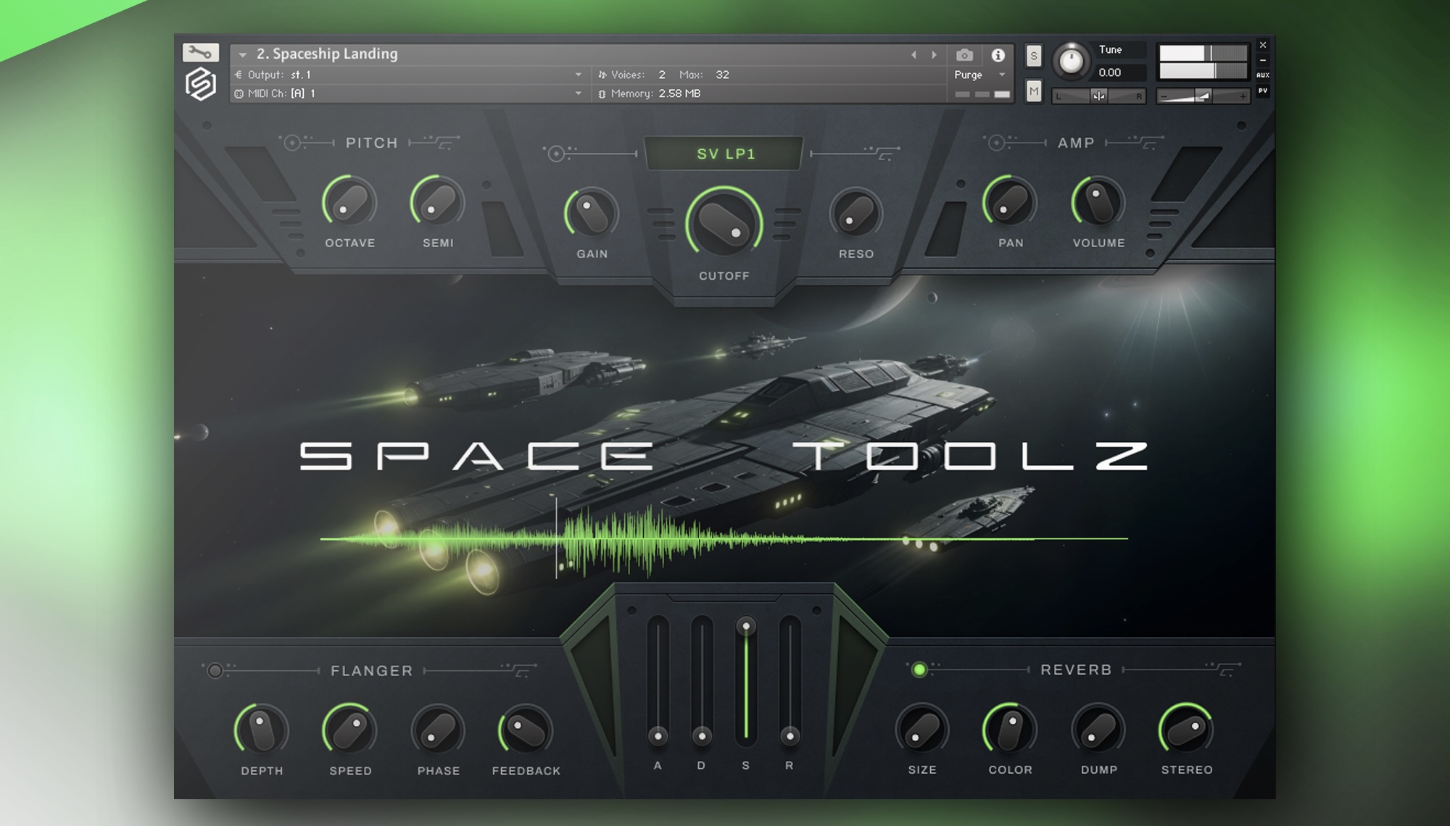This screenshot has width=1450, height=826.
Task: Click the L-R pan slider handle
Action: point(1099,96)
